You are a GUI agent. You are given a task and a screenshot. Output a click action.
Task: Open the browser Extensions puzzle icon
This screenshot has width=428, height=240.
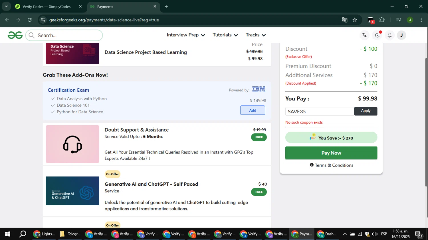click(x=382, y=20)
